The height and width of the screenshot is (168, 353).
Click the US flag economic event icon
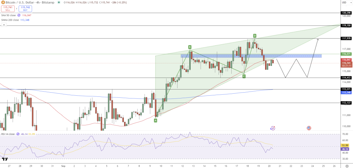[309, 128]
